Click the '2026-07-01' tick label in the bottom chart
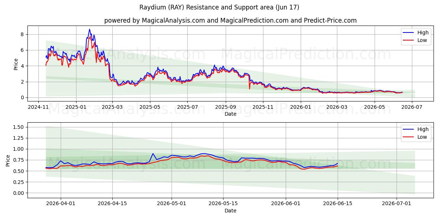 coord(397,204)
